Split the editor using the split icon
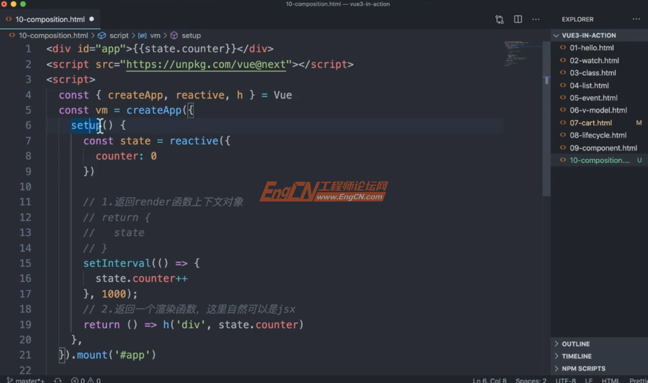 pyautogui.click(x=517, y=19)
